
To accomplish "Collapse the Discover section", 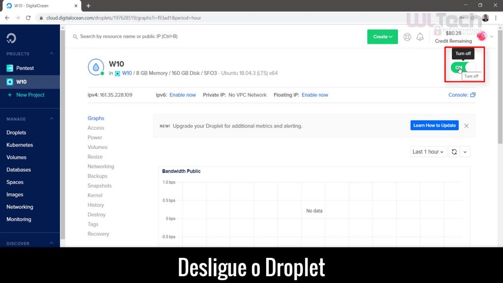I will click(x=51, y=243).
